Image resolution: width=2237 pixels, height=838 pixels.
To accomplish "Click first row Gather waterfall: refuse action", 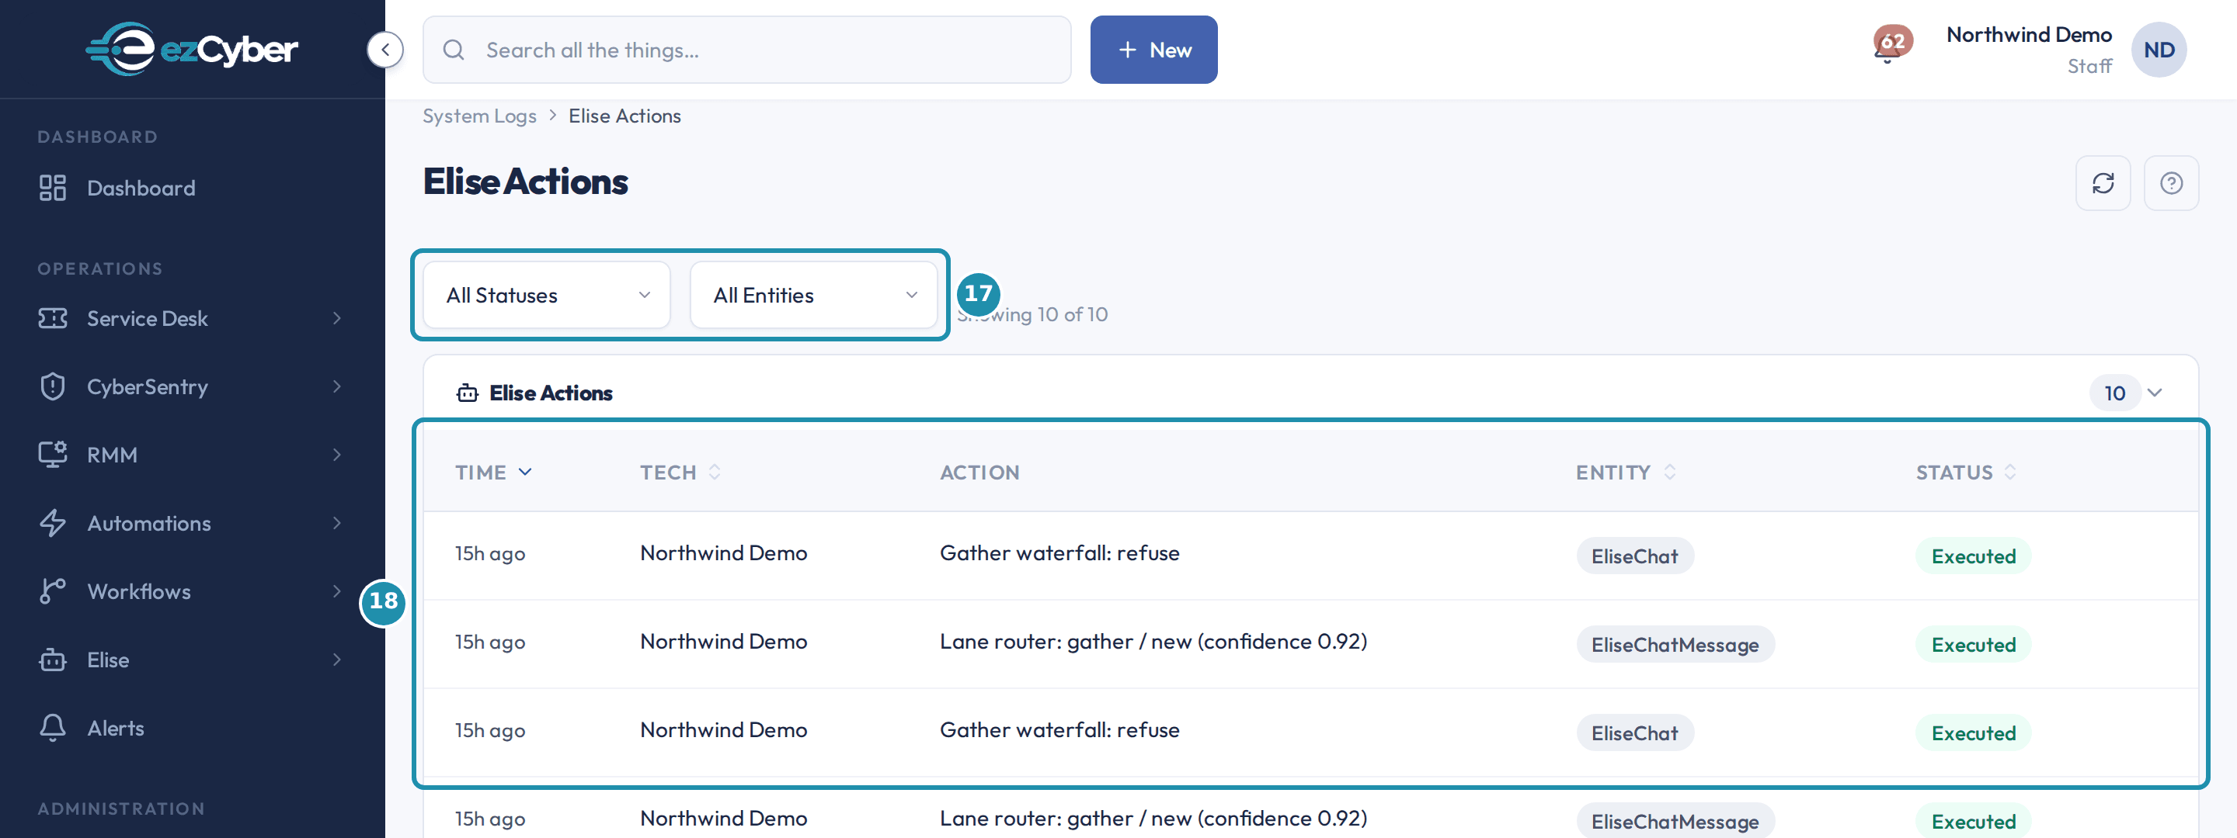I will click(1059, 552).
